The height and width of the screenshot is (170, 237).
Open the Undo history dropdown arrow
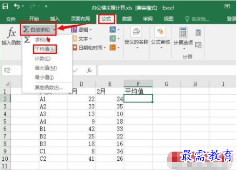coord(23,6)
